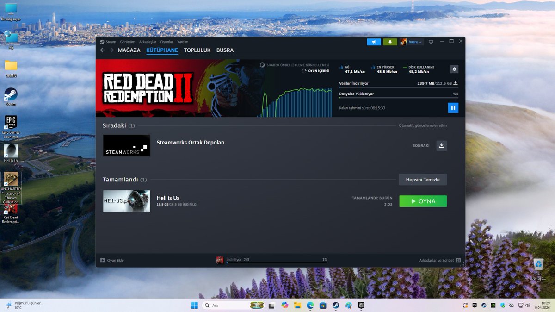Pause the Red Dead Redemption II download
The image size is (555, 312).
coord(453,108)
